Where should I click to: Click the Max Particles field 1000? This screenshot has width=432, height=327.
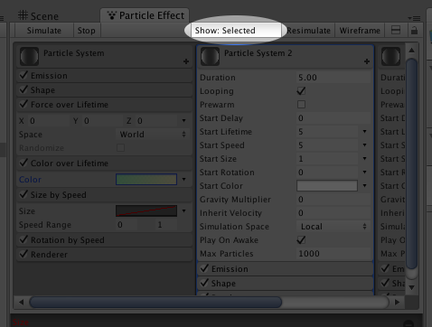(x=333, y=254)
